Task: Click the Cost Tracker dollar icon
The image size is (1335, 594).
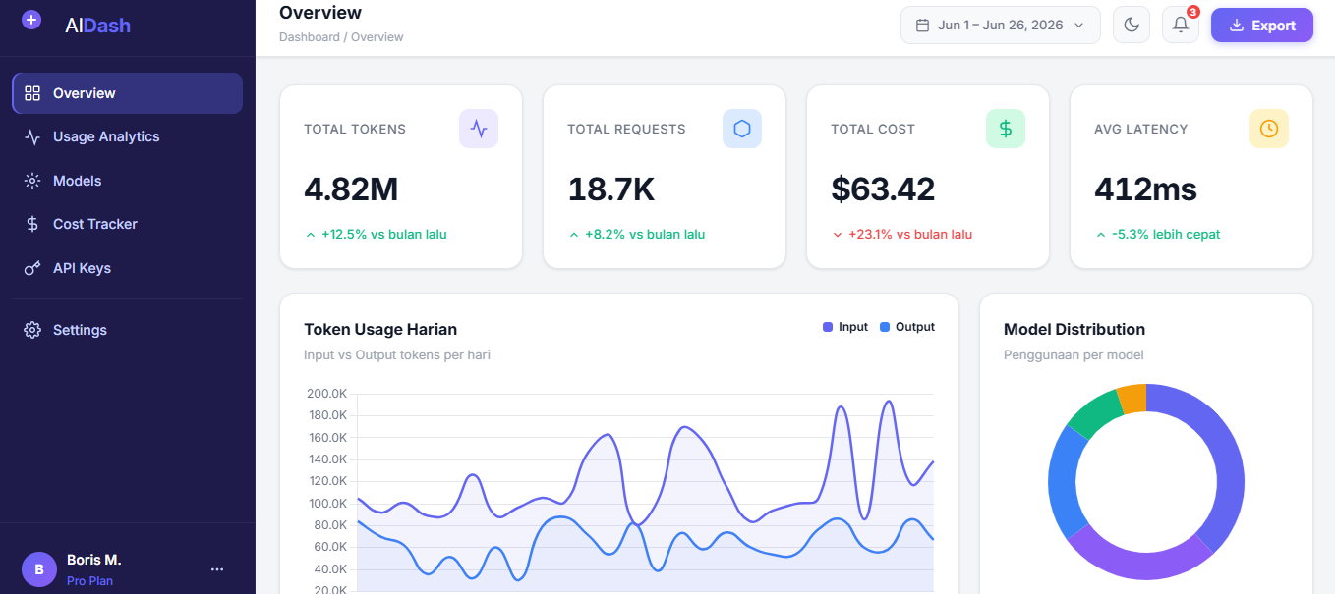Action: pyautogui.click(x=32, y=224)
